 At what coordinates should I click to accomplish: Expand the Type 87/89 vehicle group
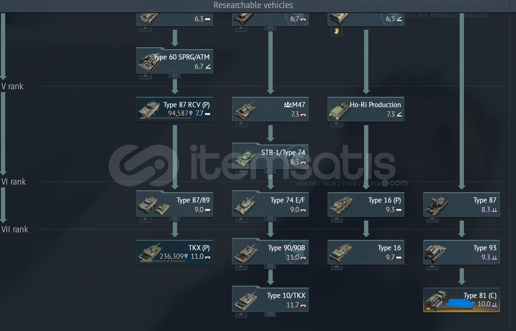[174, 218]
